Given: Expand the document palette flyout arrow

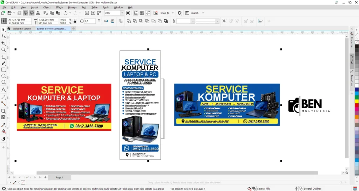Looking at the screenshot, I should [x=10, y=182].
